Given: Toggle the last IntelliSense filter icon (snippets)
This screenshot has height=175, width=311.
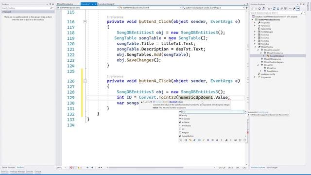Looking at the screenshot, I should tap(245, 140).
